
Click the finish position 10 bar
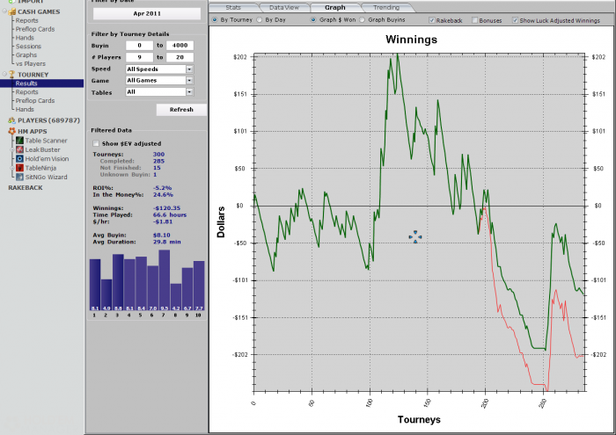pos(199,286)
